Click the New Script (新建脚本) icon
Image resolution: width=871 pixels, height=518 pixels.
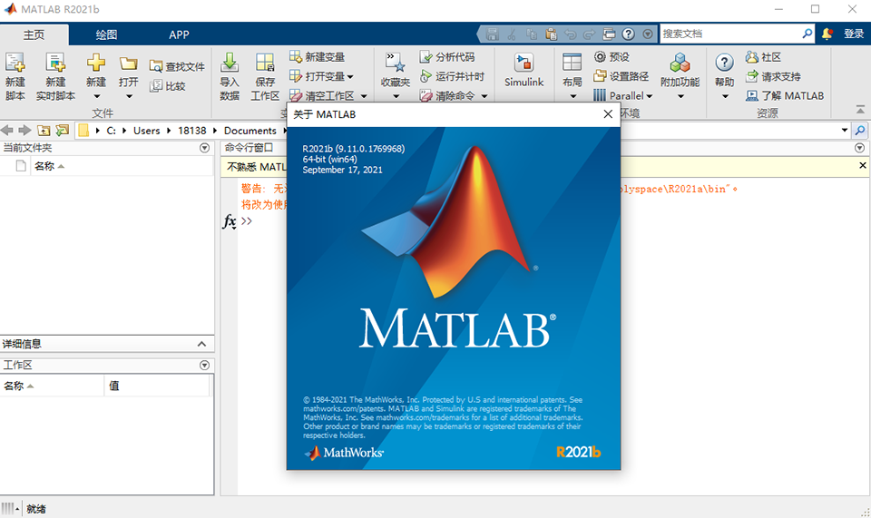15,64
